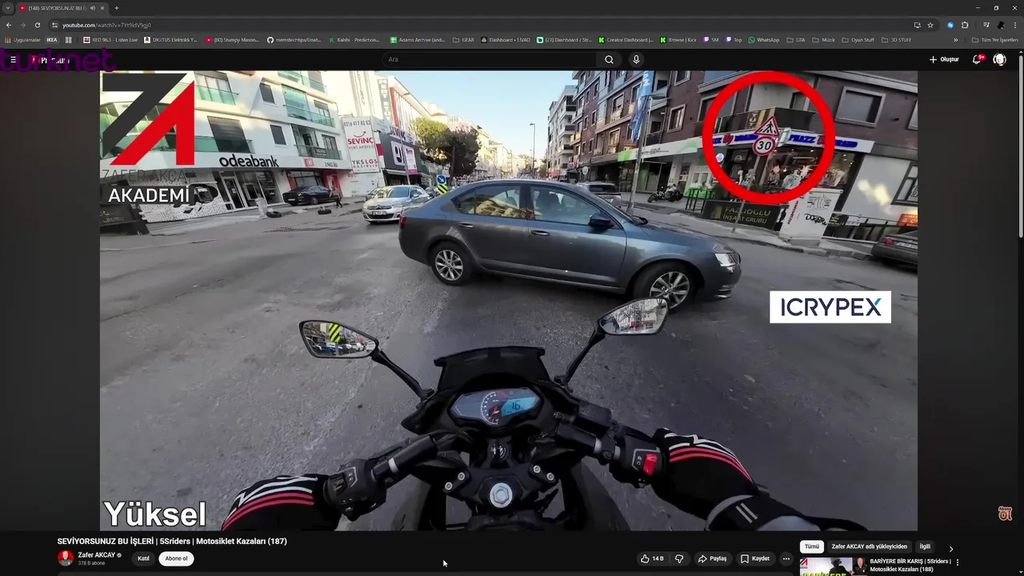Open site information icon in address bar
This screenshot has width=1024, height=576.
(54, 25)
